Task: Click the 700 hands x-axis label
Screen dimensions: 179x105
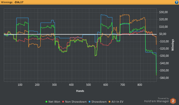Action: point(123,85)
